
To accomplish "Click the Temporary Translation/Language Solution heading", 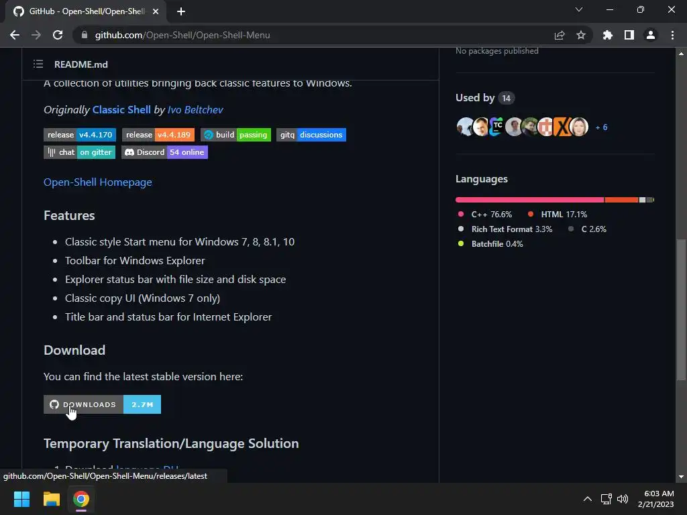I will click(x=171, y=444).
